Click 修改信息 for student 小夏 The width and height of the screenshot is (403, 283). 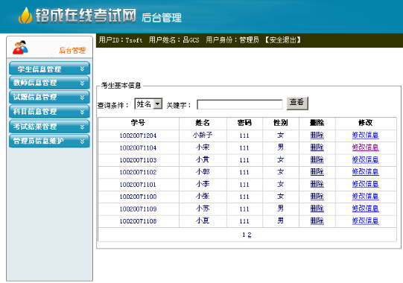pyautogui.click(x=365, y=220)
